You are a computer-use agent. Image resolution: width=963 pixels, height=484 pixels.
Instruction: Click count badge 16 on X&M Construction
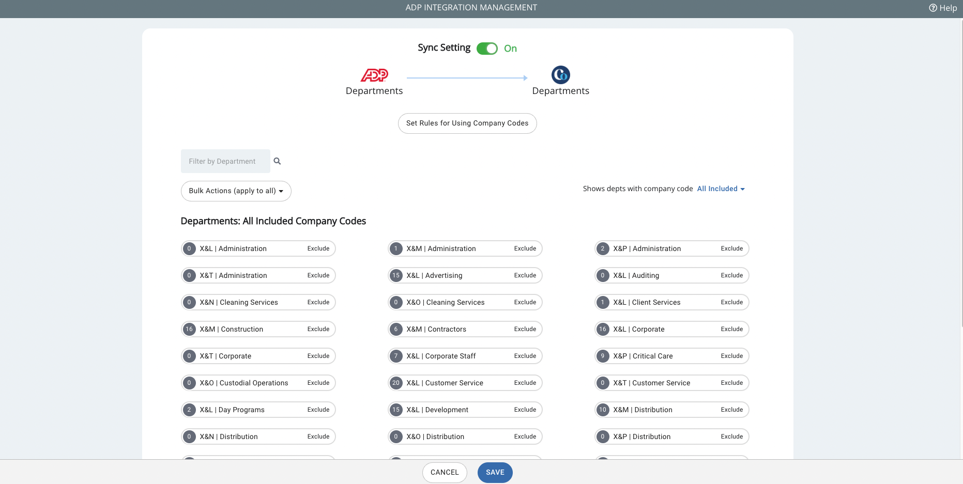pyautogui.click(x=189, y=329)
